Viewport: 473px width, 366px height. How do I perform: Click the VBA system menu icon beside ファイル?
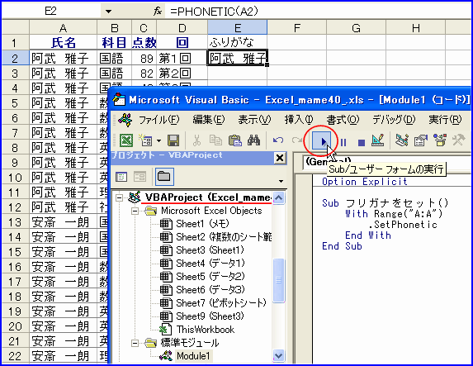pyautogui.click(x=125, y=120)
